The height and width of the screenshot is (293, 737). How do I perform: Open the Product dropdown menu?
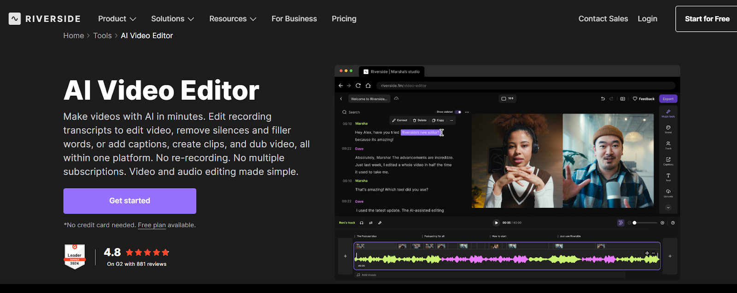coord(117,19)
